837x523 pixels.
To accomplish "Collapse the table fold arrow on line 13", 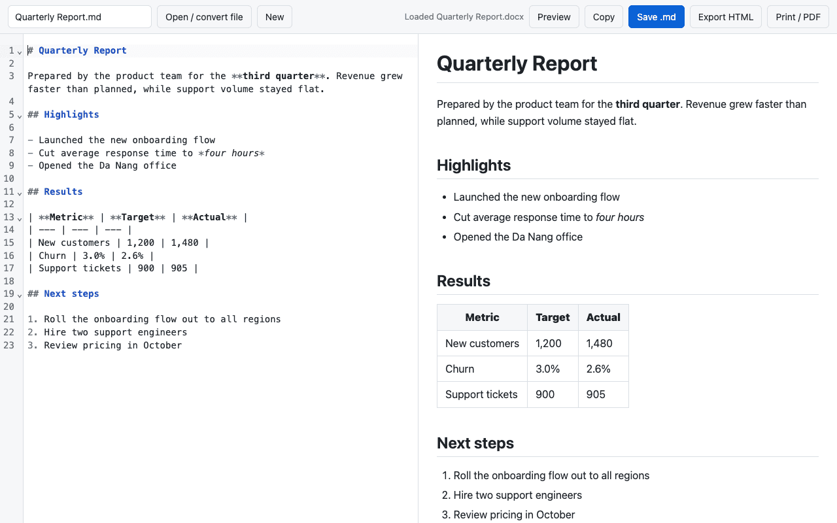I will 20,218.
